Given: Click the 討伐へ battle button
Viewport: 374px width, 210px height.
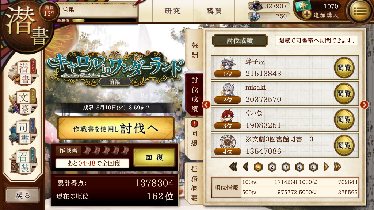Looking at the screenshot, I should pos(116,128).
